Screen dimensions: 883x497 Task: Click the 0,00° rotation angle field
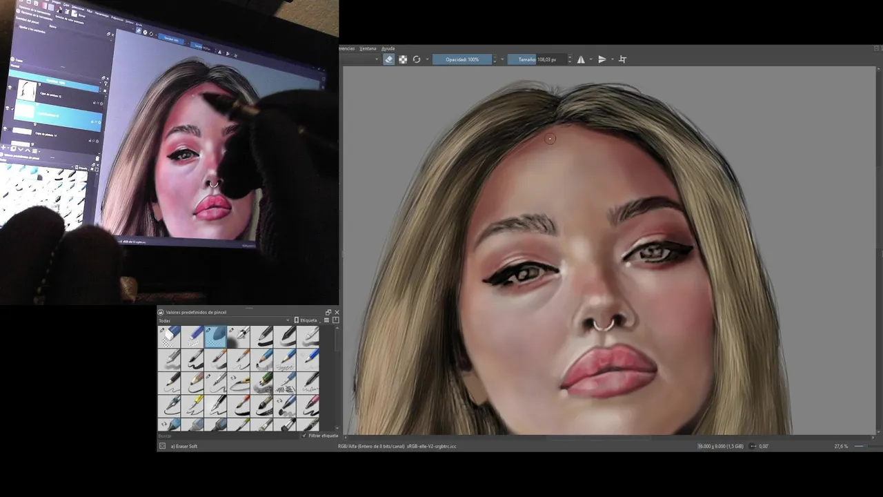click(x=764, y=447)
